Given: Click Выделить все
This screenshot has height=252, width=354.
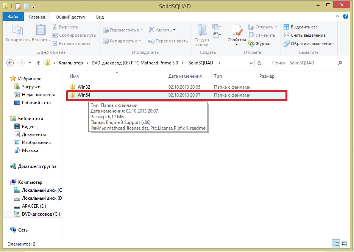Looking at the screenshot, I should (x=301, y=27).
